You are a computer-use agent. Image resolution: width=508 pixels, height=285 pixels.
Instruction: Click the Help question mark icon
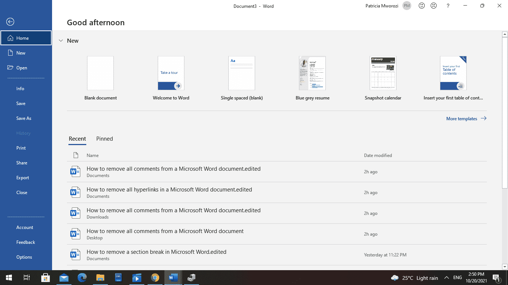click(448, 6)
